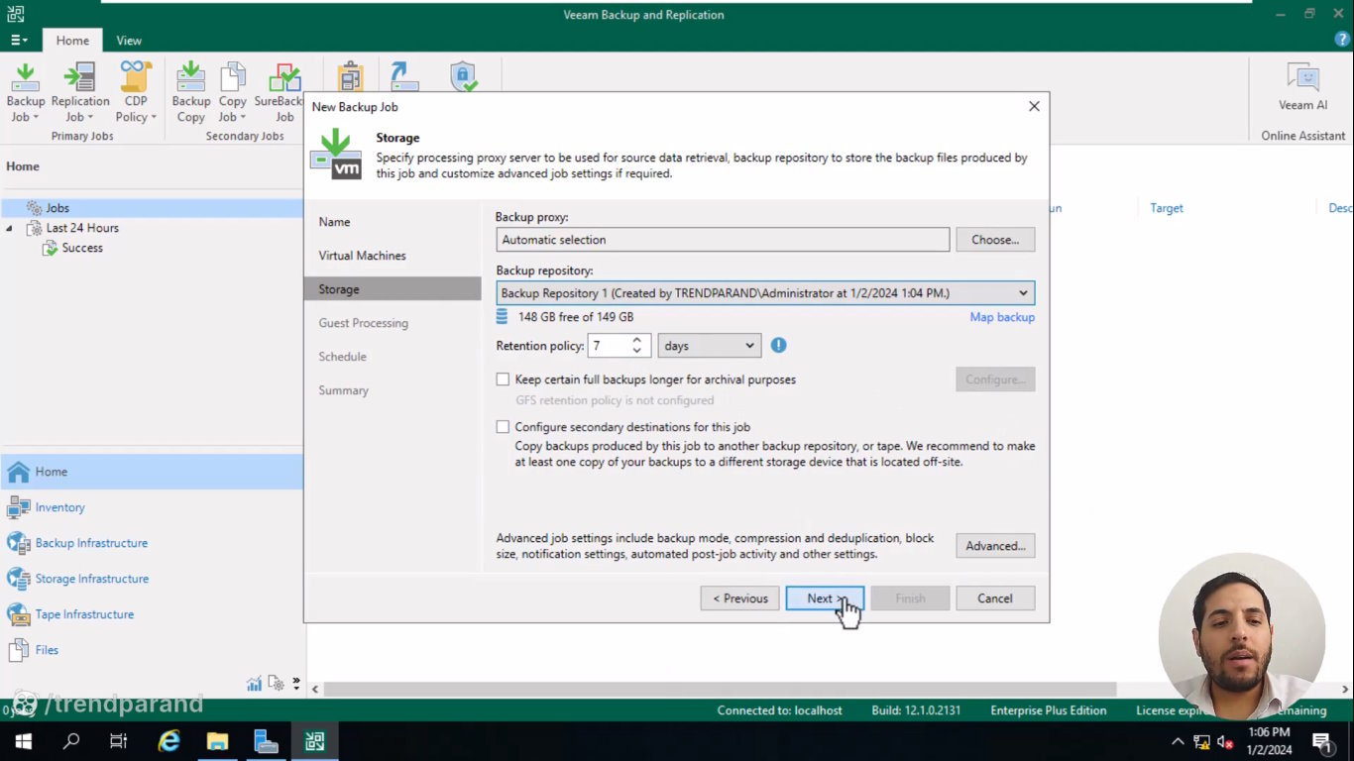Click the document gear icon below navigation pane
The height and width of the screenshot is (761, 1354).
point(276,683)
